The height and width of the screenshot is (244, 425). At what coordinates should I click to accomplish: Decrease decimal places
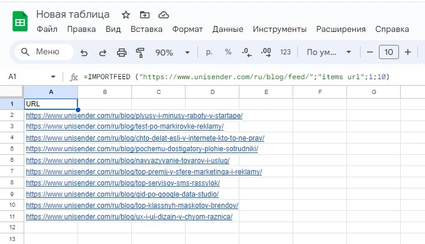[246, 52]
